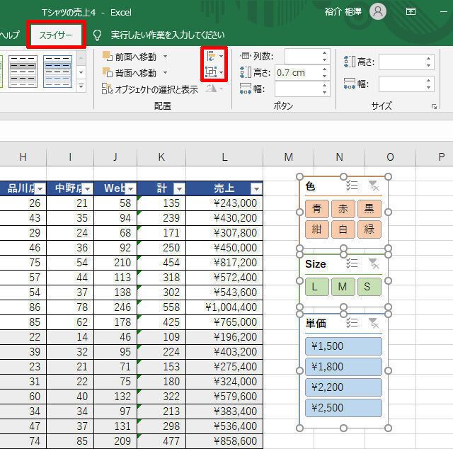Select column K header
Viewport: 453px width, 449px height.
click(161, 157)
